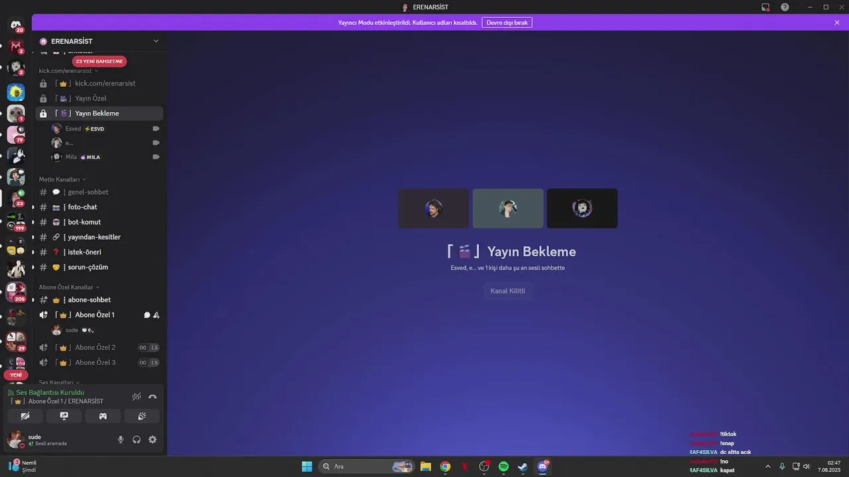This screenshot has height=477, width=849.
Task: Open Discord help question mark icon
Action: coord(785,7)
